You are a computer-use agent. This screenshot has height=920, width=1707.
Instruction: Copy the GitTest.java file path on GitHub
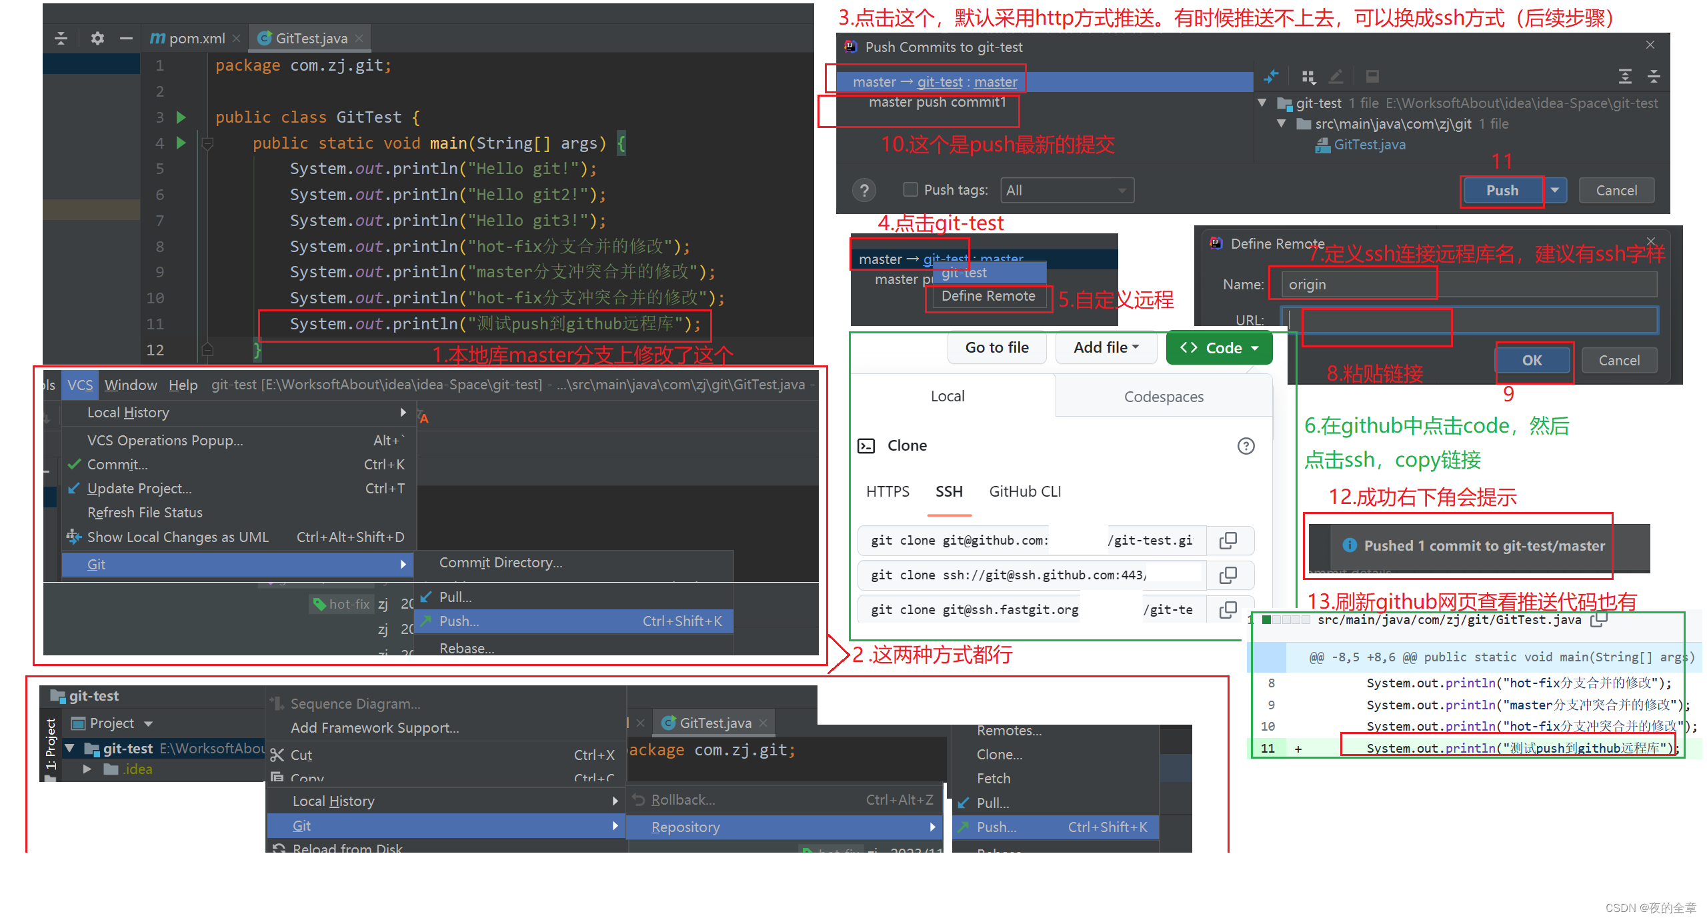[1599, 620]
